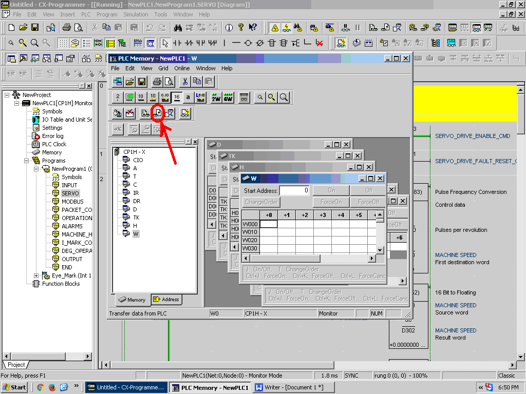Select the W000 +0 cell in the grid
Image resolution: width=526 pixels, height=394 pixels.
tap(269, 224)
